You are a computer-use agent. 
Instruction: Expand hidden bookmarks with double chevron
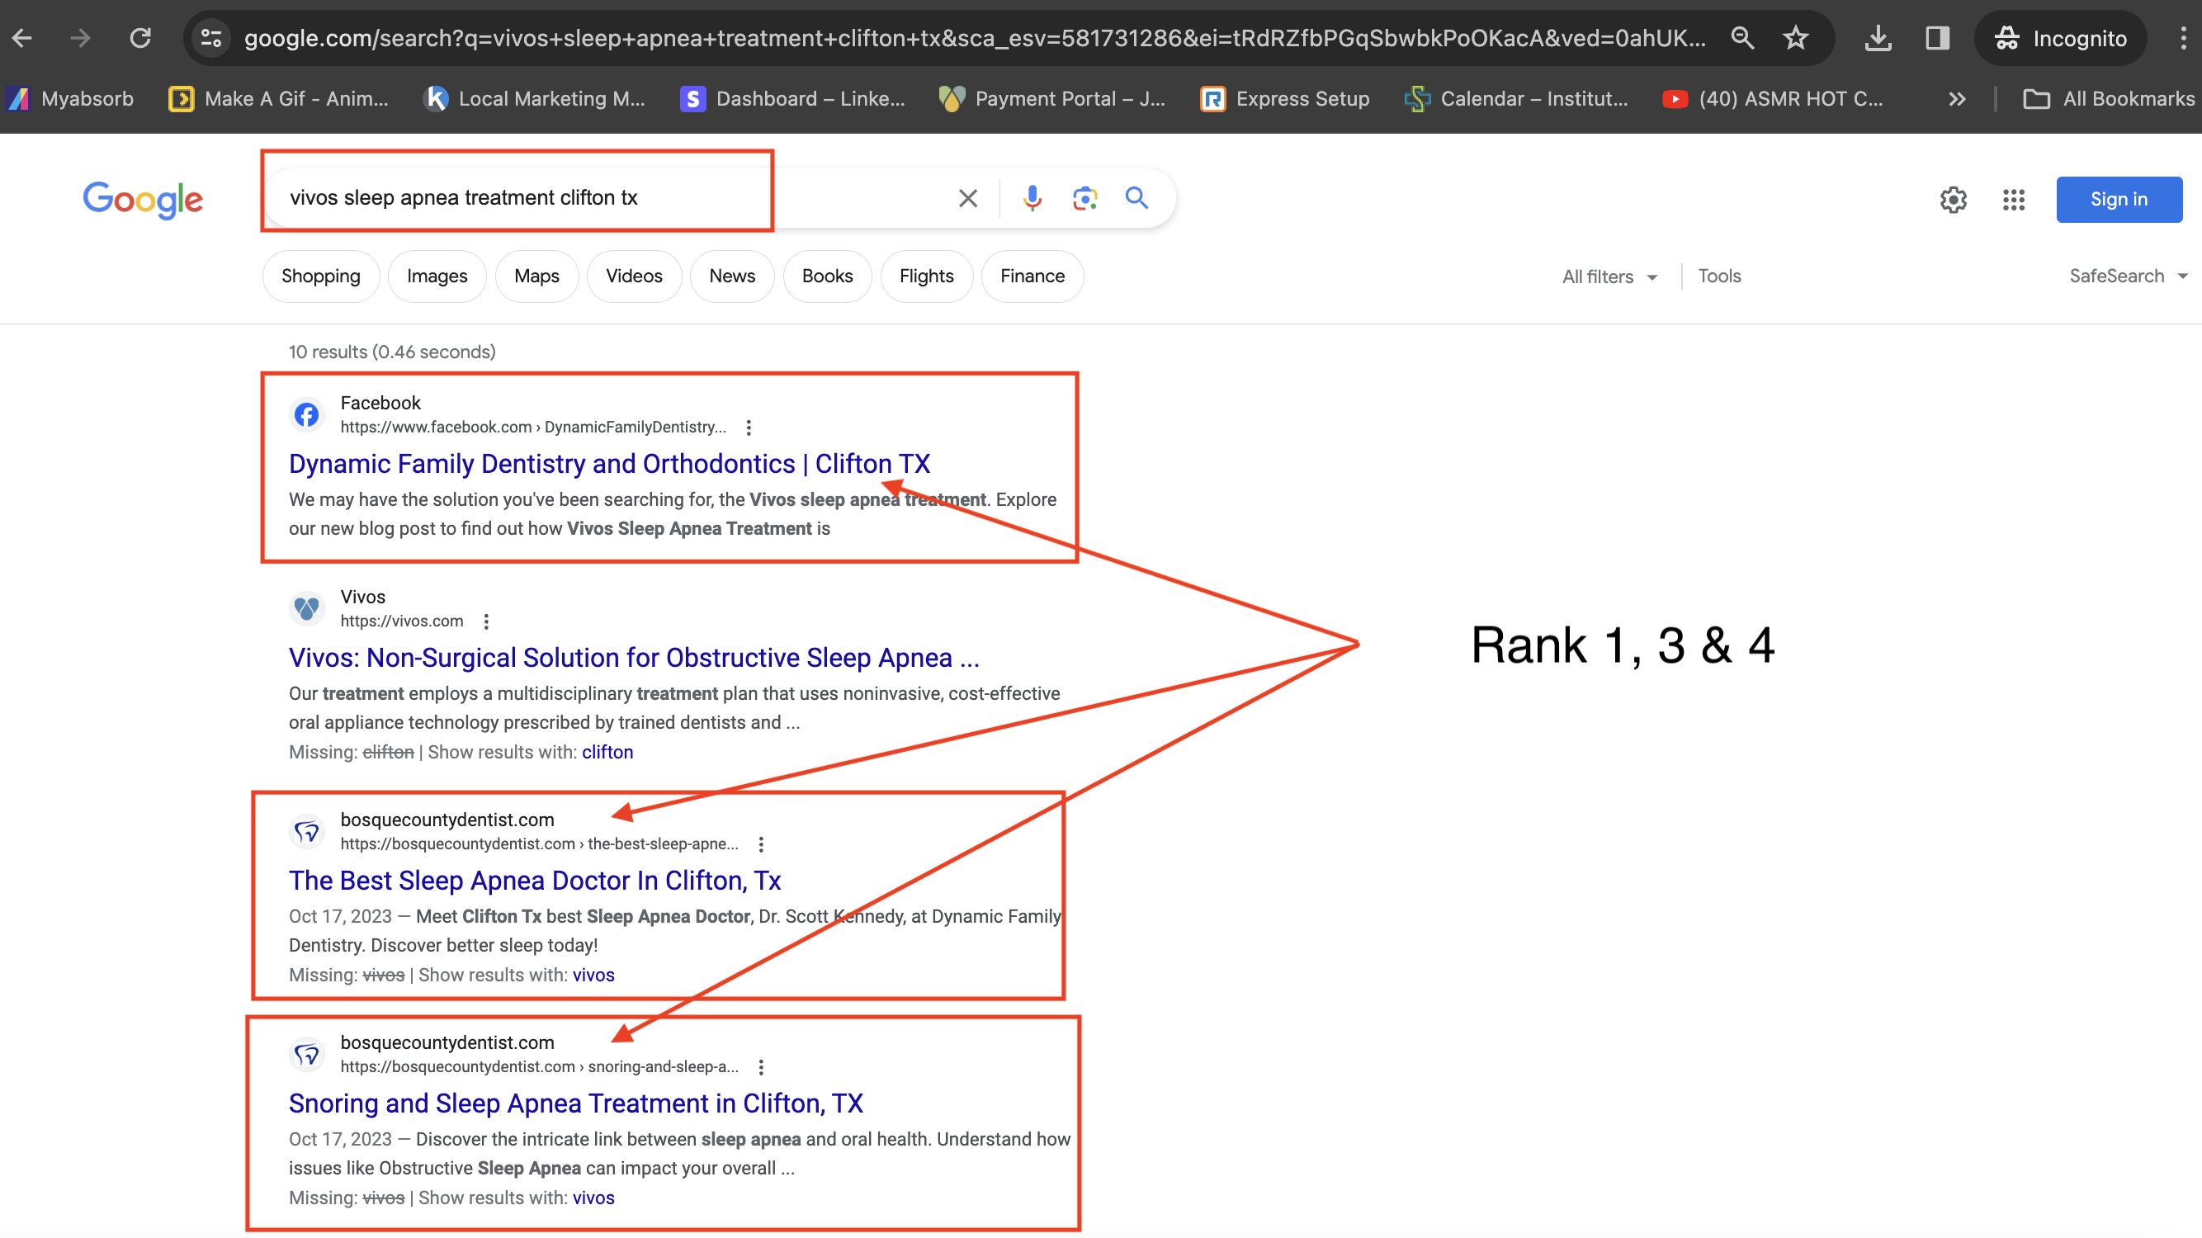[x=1957, y=99]
